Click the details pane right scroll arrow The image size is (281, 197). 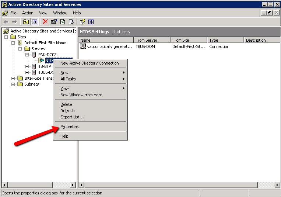[x=277, y=185]
